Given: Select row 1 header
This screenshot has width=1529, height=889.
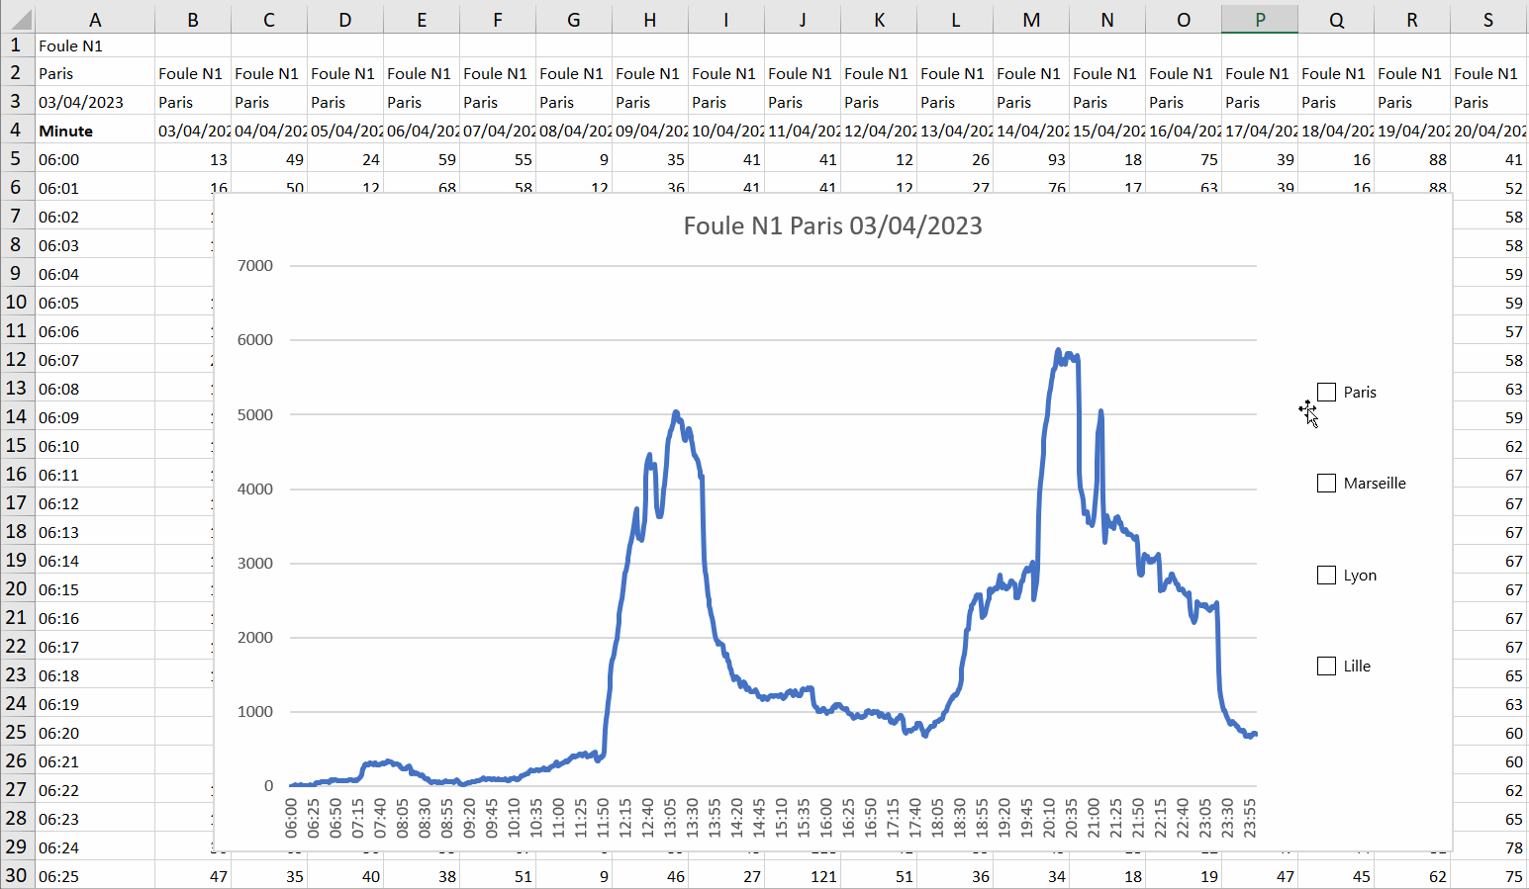Looking at the screenshot, I should [x=17, y=45].
